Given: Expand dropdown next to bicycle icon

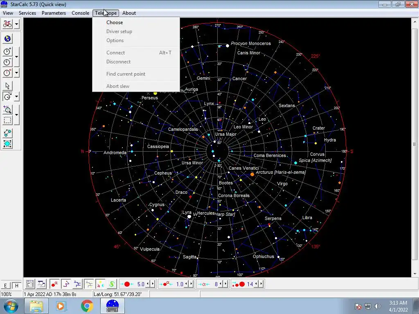Looking at the screenshot, I should (16, 24).
